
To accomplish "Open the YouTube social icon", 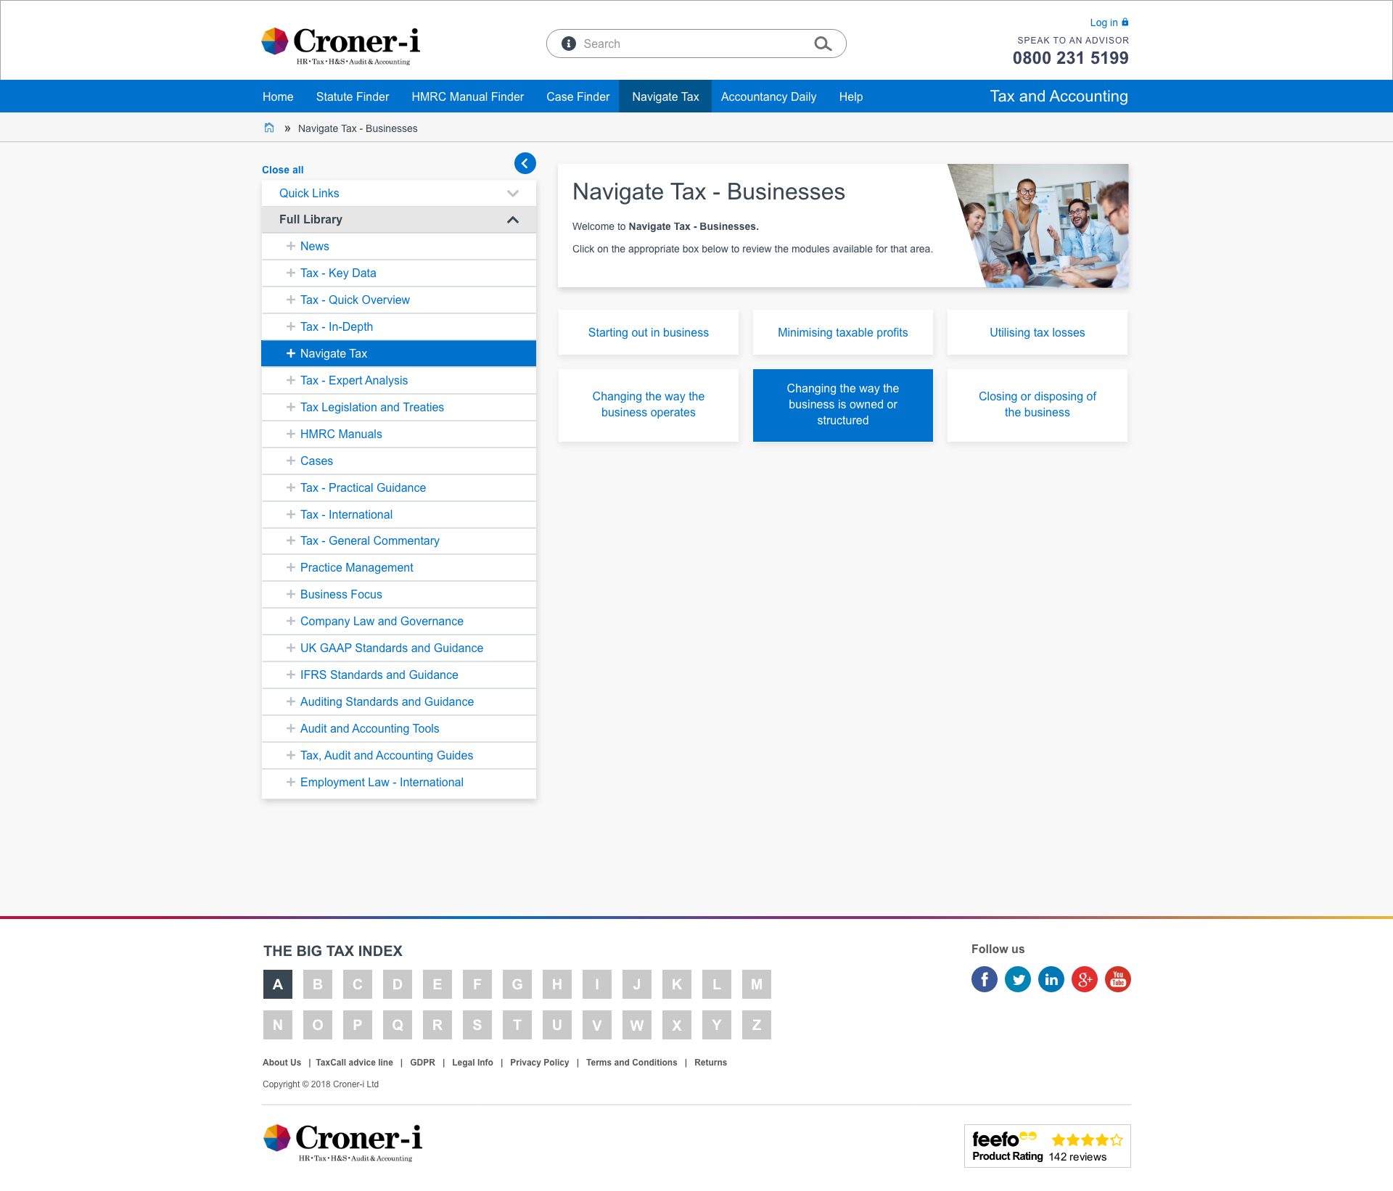I will pyautogui.click(x=1117, y=979).
